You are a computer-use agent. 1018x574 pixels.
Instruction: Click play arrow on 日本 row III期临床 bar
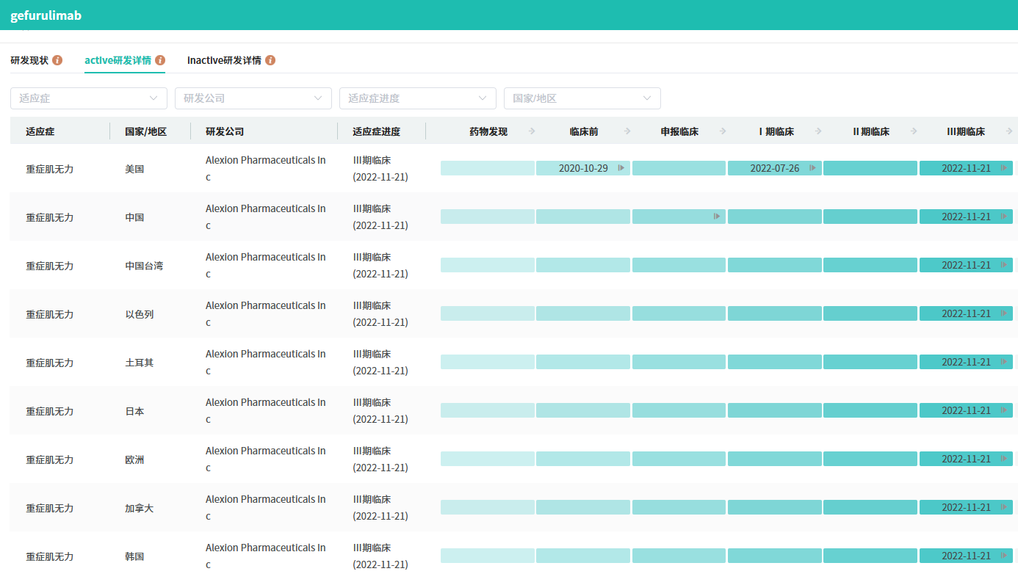tap(1004, 410)
